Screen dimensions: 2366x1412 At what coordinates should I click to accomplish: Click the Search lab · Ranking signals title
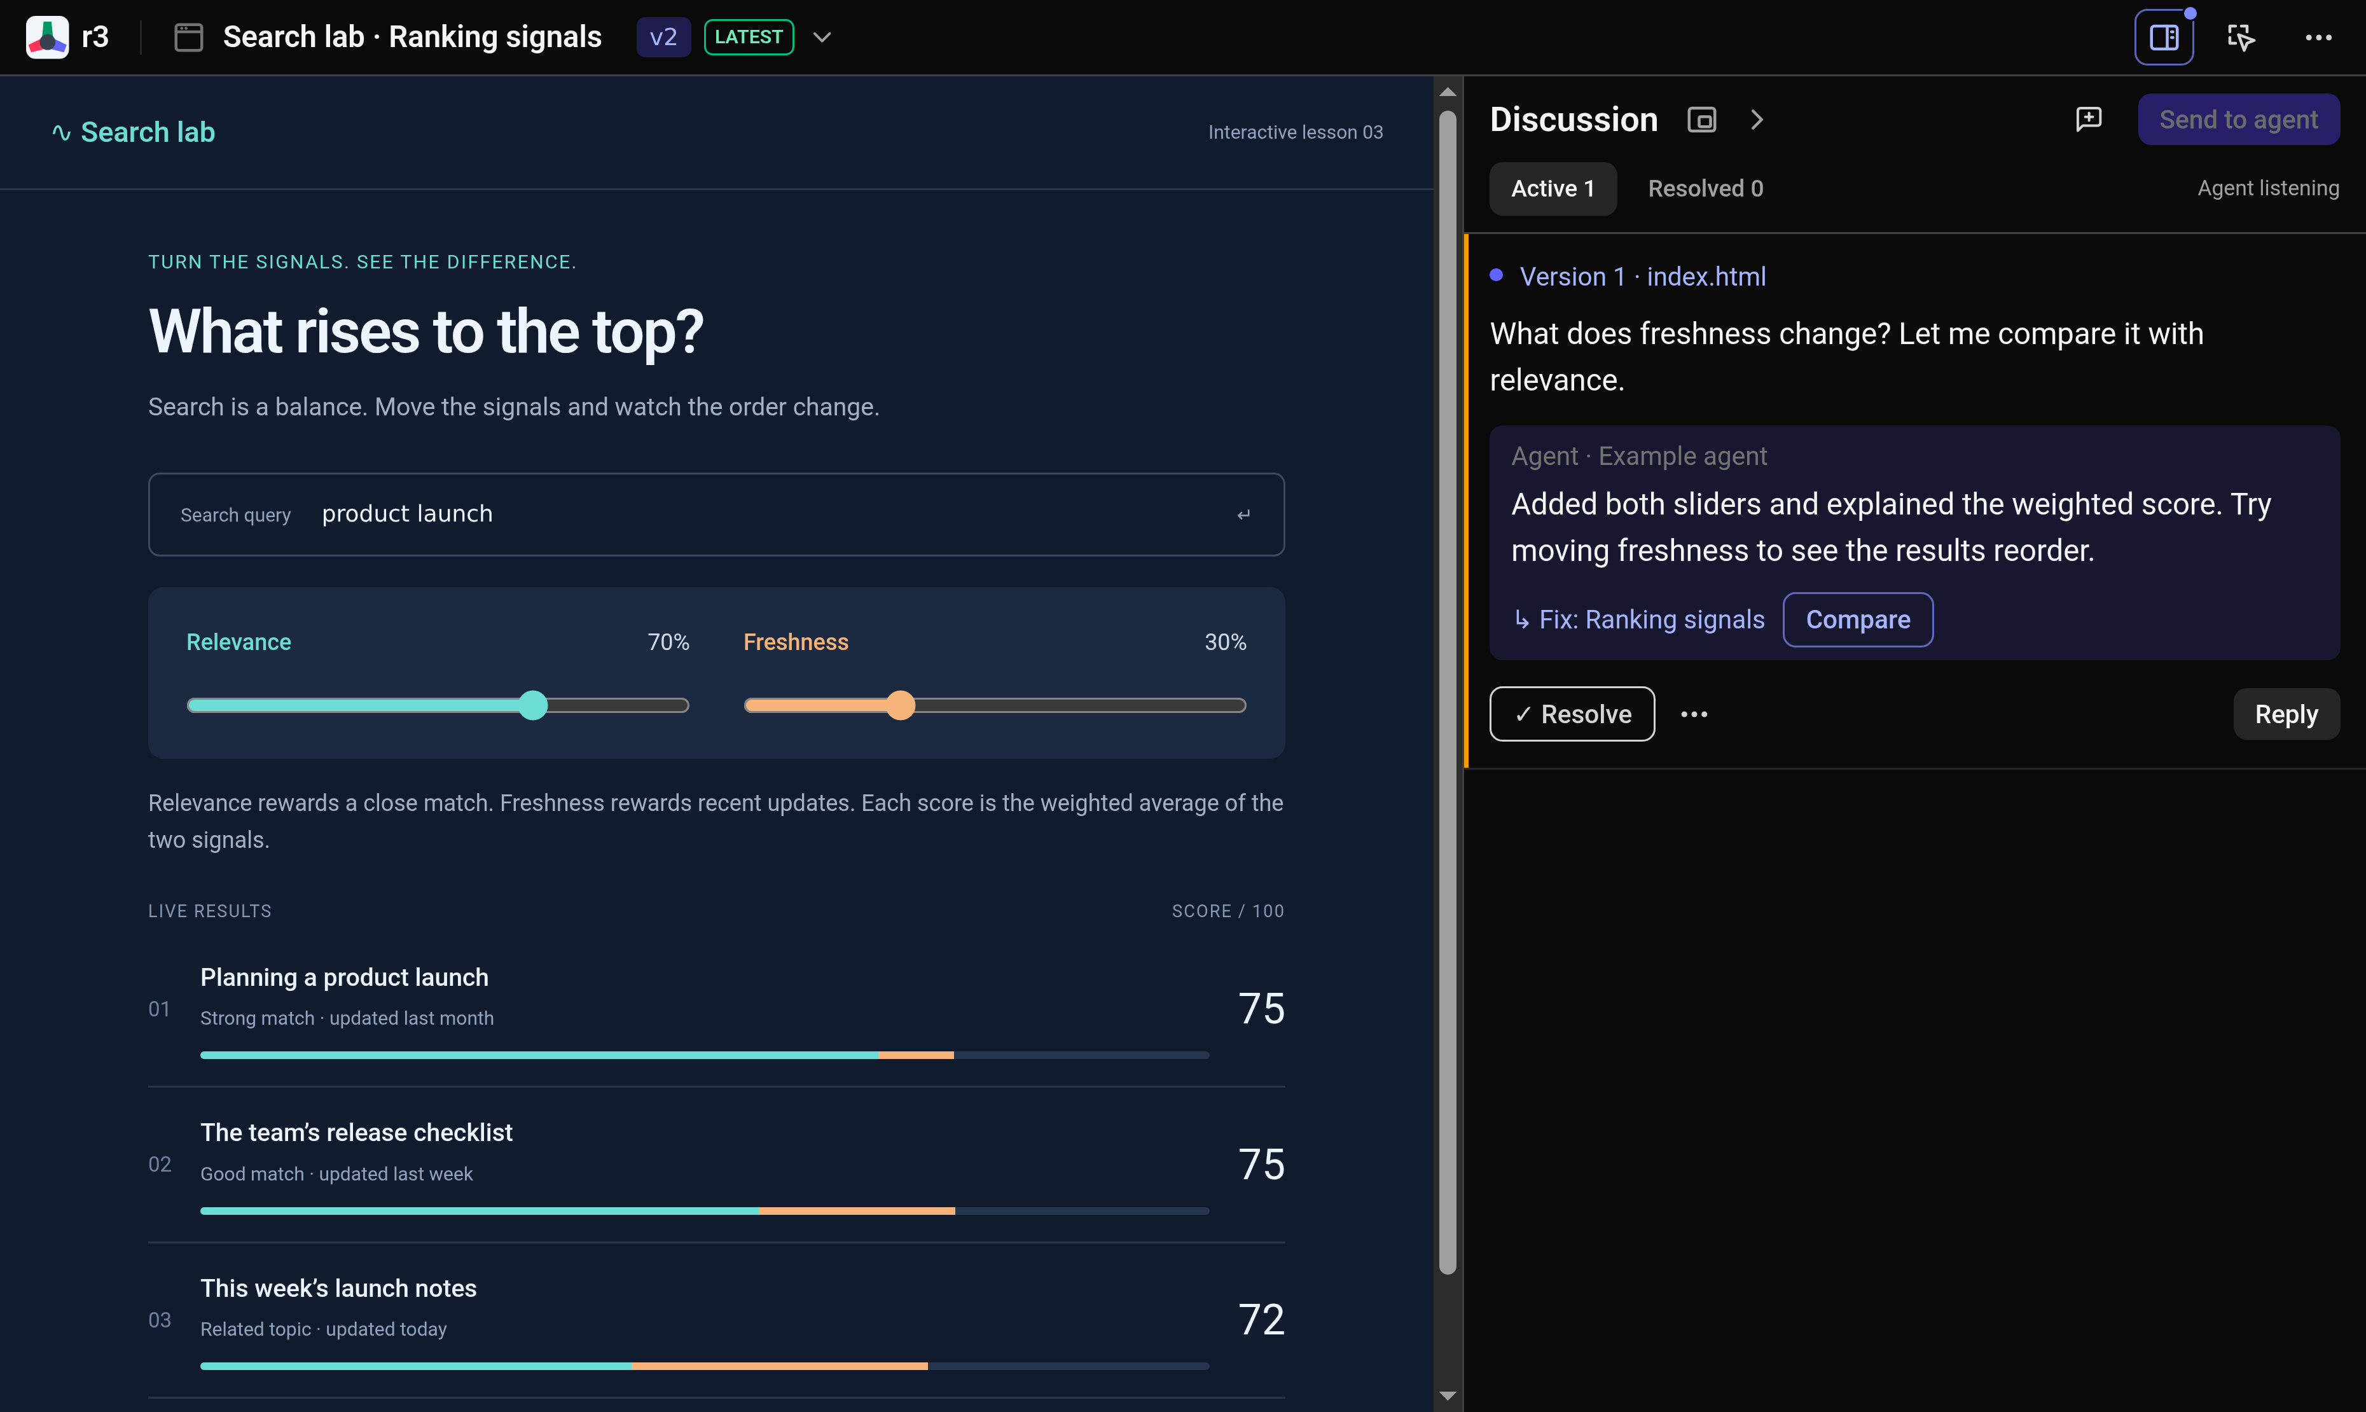412,37
